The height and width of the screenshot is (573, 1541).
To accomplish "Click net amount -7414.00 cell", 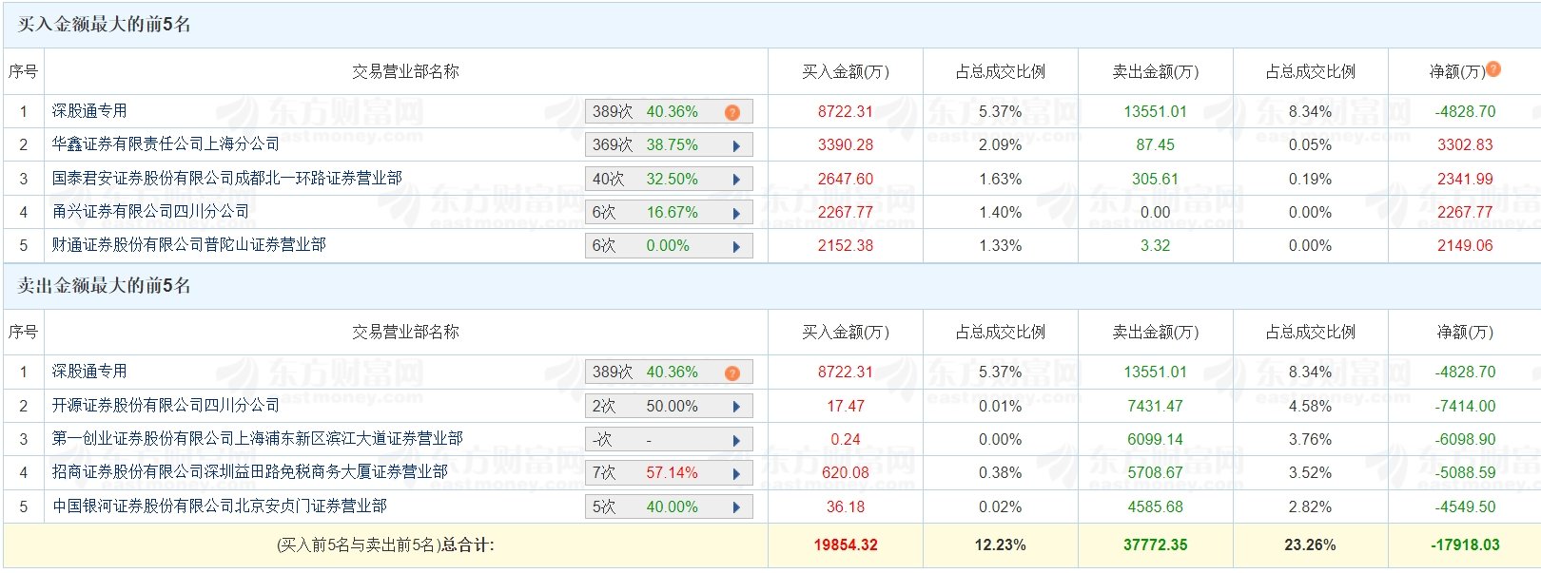I will click(x=1465, y=407).
